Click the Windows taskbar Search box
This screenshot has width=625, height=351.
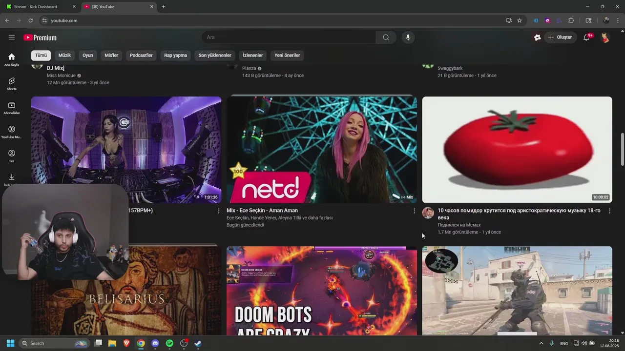54,343
